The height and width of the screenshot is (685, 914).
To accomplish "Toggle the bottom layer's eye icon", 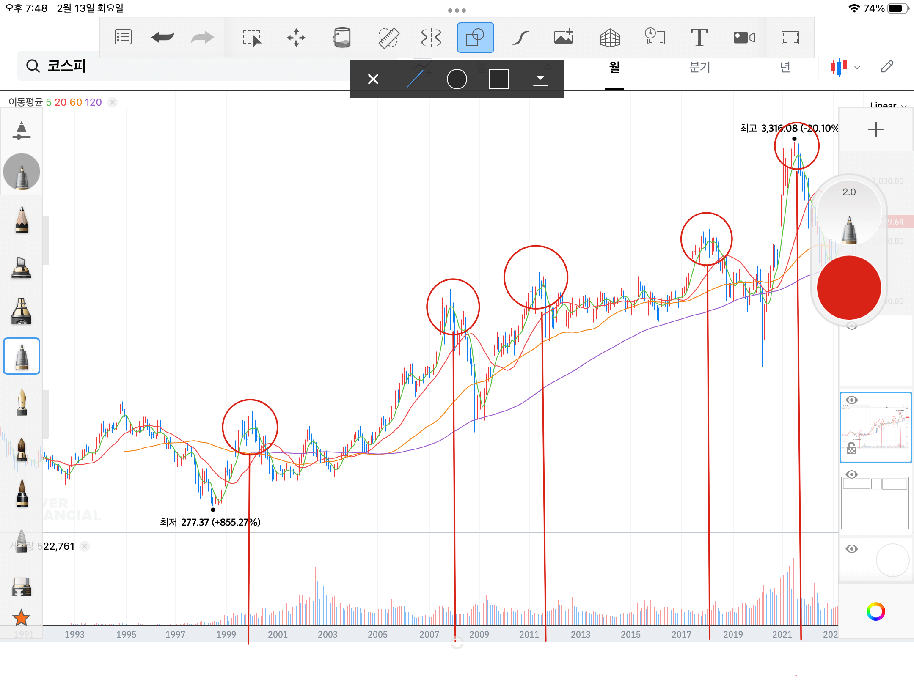I will pos(852,548).
